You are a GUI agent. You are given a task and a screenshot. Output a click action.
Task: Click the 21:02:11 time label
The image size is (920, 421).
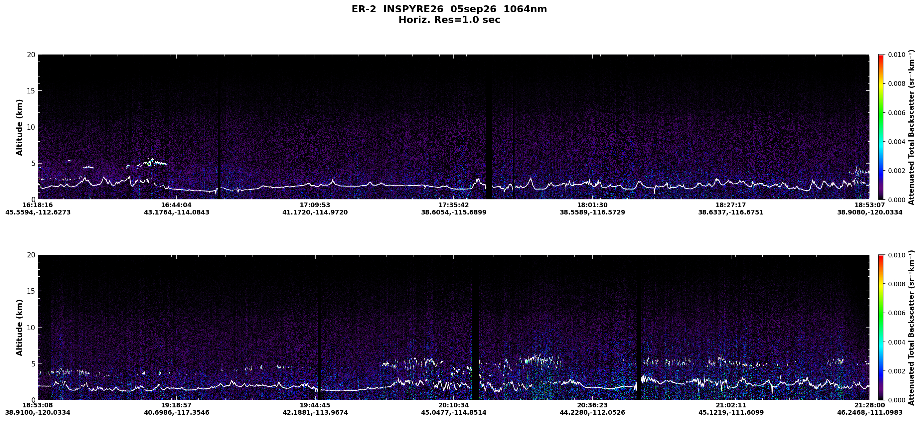point(730,405)
